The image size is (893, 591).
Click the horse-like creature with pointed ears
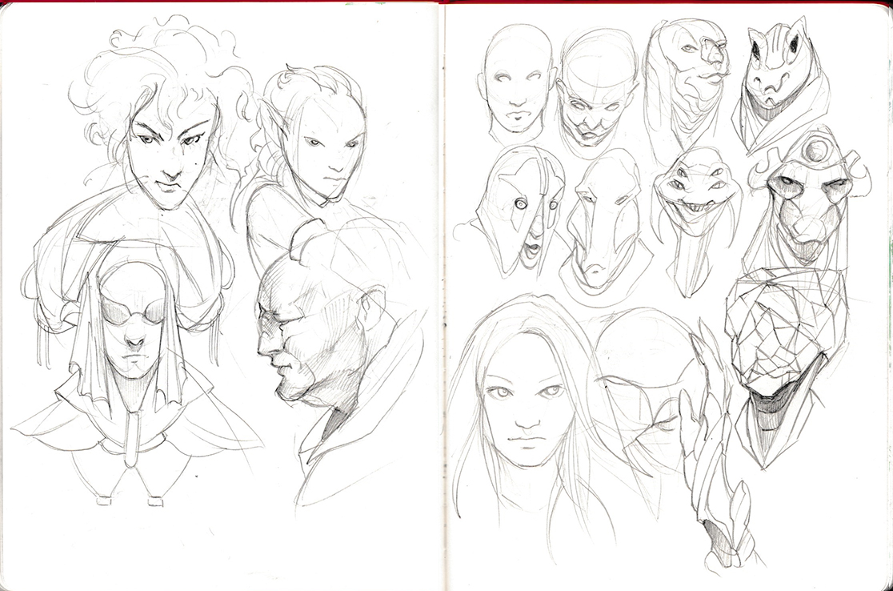pos(775,80)
